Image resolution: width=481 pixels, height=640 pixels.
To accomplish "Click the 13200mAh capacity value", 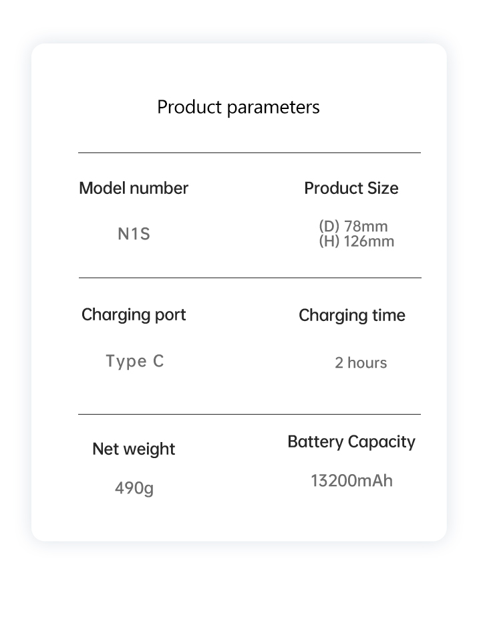I will click(352, 481).
